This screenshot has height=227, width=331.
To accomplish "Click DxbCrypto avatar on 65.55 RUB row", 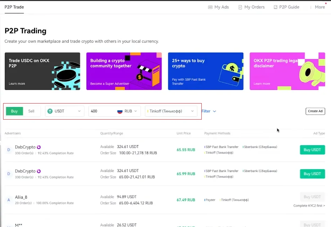I will 9,150.
